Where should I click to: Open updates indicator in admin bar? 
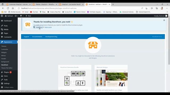16,16
